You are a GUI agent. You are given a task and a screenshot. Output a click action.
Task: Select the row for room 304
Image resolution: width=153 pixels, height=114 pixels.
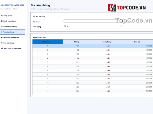click(93, 91)
